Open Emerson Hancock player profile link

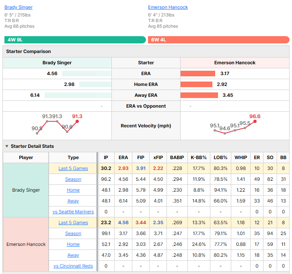tap(168, 7)
